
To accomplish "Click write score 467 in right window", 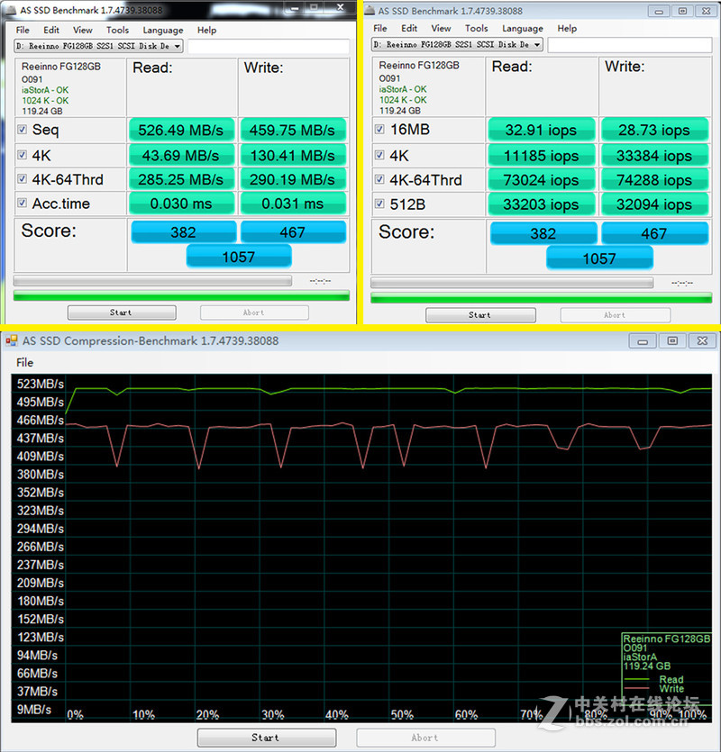I will click(x=654, y=233).
